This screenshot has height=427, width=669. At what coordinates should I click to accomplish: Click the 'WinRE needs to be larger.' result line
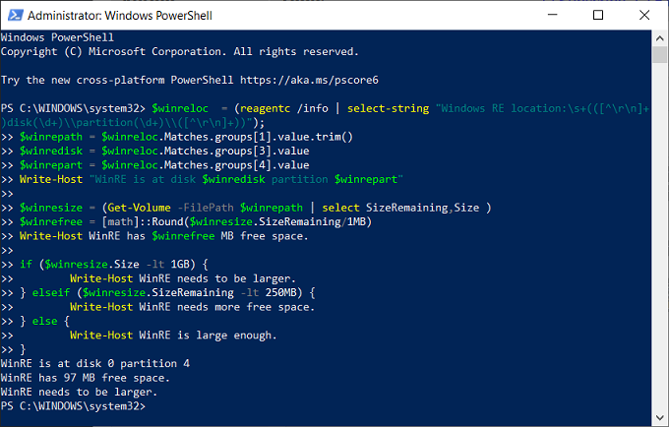click(x=71, y=392)
